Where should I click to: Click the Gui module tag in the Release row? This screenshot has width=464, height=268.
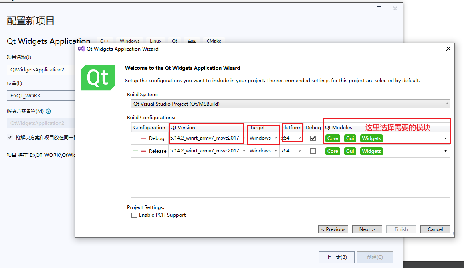pyautogui.click(x=350, y=151)
